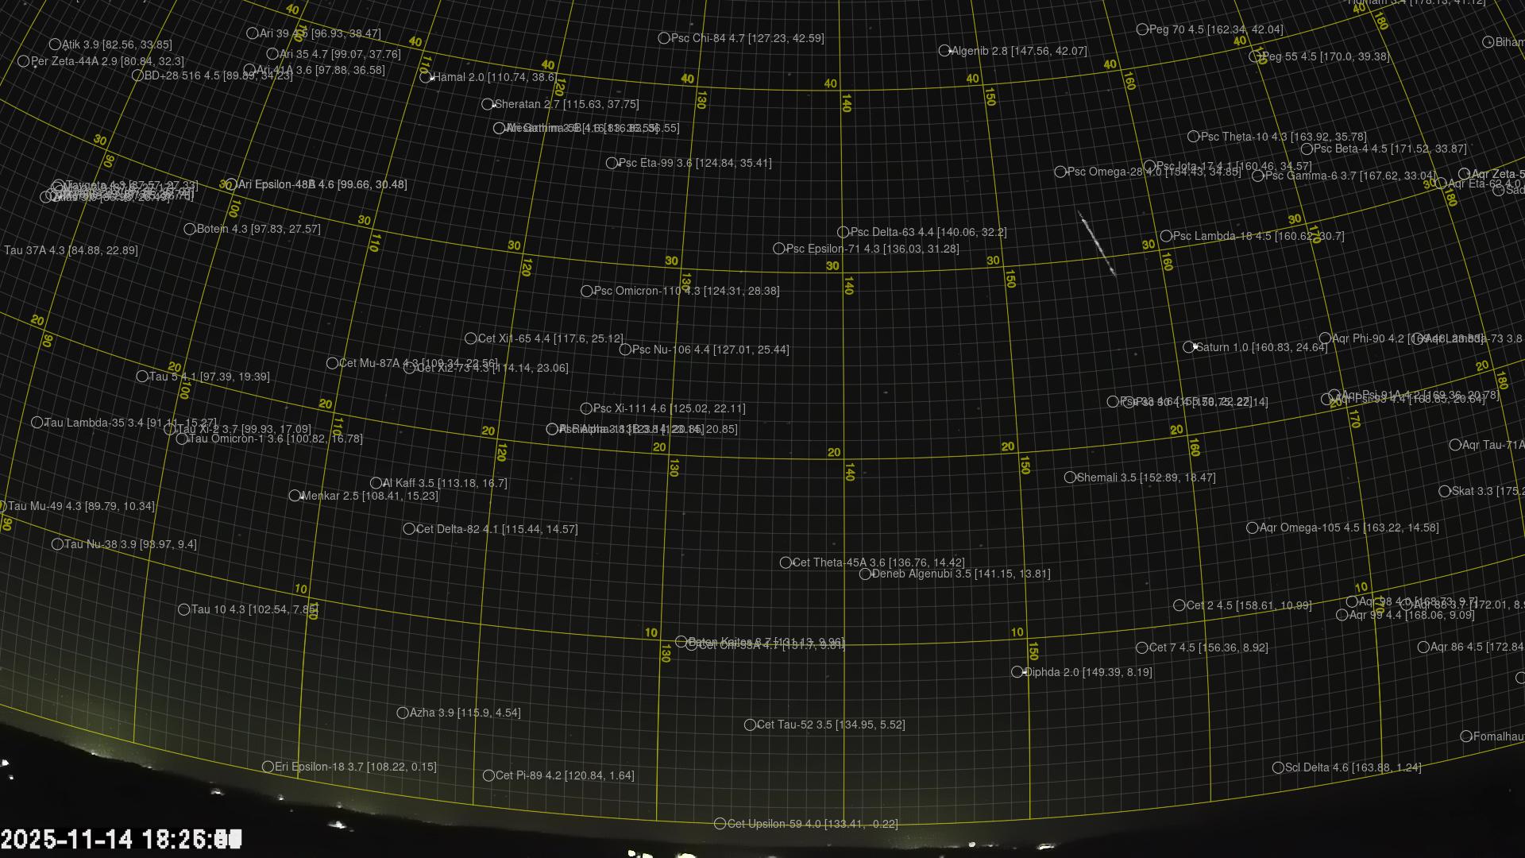1525x858 pixels.
Task: Click the white meteor streak
Action: click(1096, 243)
